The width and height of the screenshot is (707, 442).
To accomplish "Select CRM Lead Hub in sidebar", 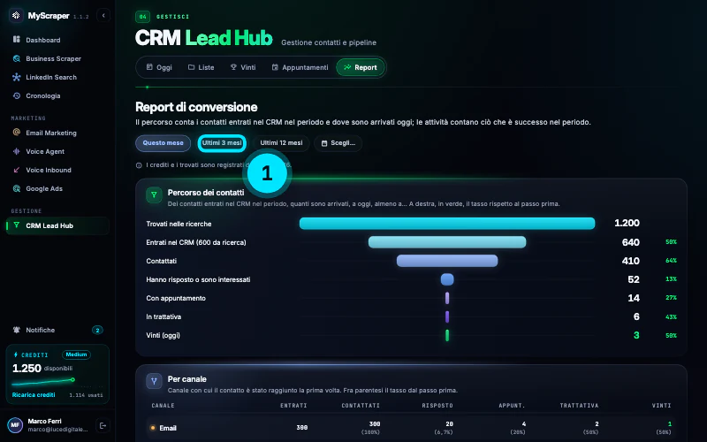I will (x=57, y=225).
